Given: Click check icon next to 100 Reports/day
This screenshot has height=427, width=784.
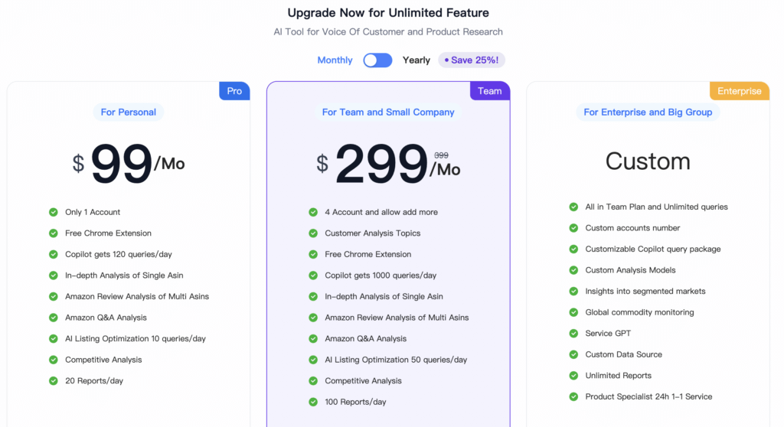Looking at the screenshot, I should click(x=313, y=402).
